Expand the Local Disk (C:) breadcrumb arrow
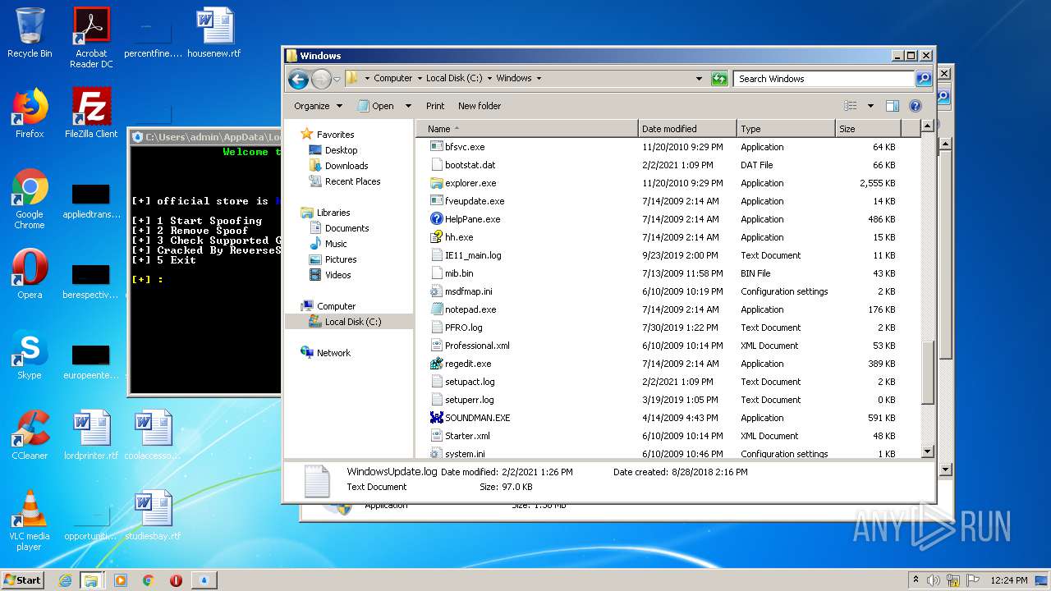The height and width of the screenshot is (591, 1051). click(489, 79)
